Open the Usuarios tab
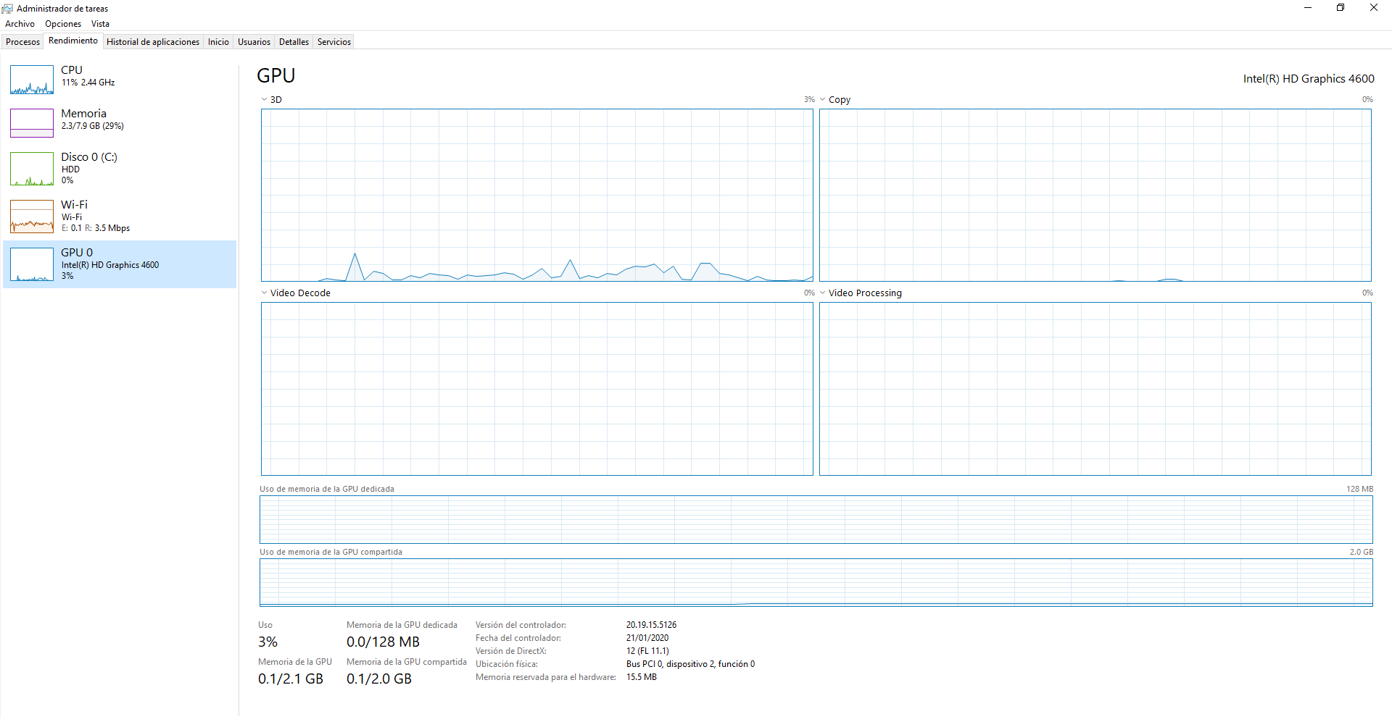Viewport: 1392px width, 722px height. point(254,42)
